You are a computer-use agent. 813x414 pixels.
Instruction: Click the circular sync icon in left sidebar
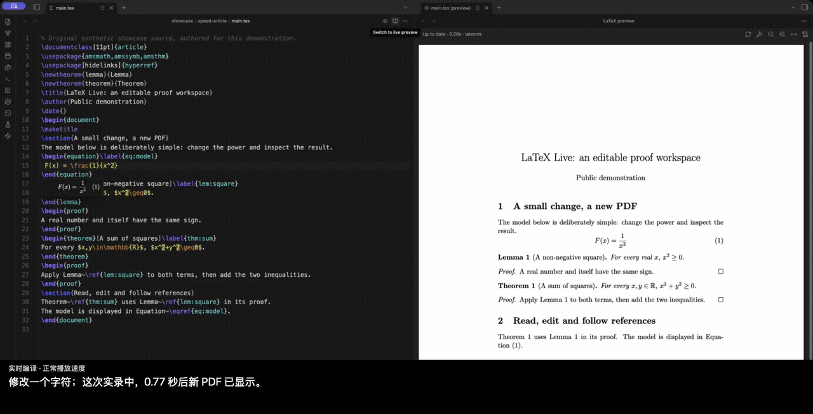[x=8, y=102]
